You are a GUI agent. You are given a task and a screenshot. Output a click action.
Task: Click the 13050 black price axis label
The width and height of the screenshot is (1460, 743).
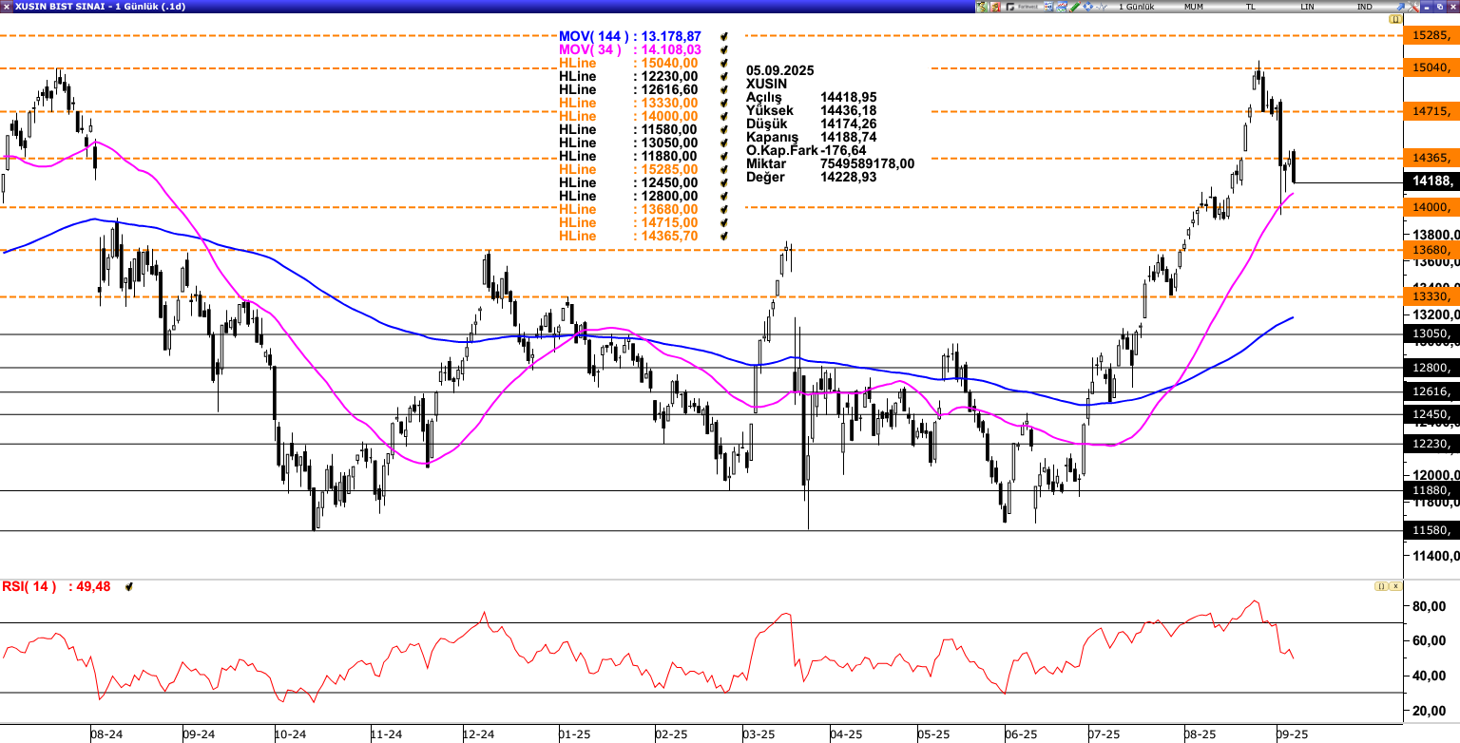click(x=1431, y=333)
